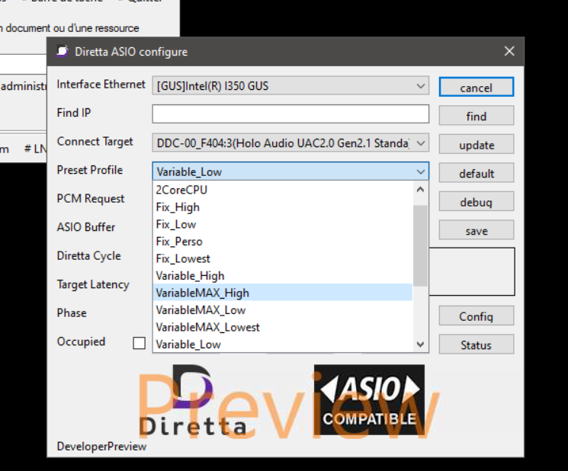Close the Diretta ASIO configure dialog
The width and height of the screenshot is (568, 471).
click(x=509, y=52)
